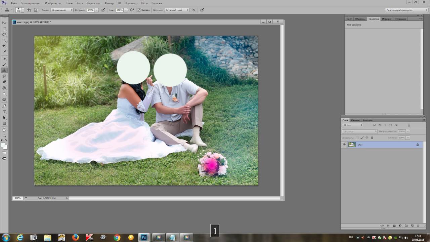430x242 pixels.
Task: Switch to the Контуры tab
Action: [368, 120]
